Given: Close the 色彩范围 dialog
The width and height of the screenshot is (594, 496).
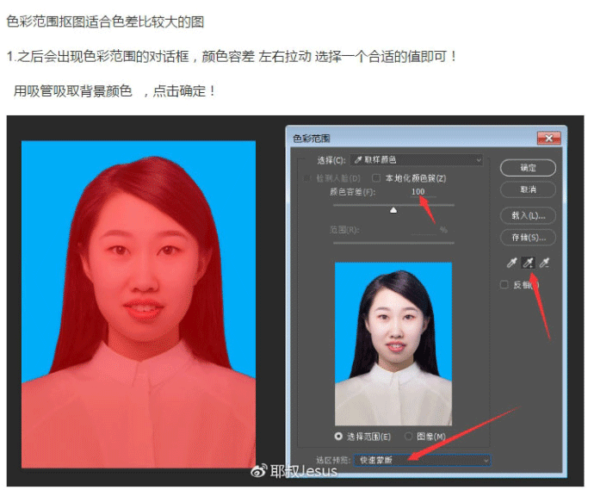Looking at the screenshot, I should tap(549, 139).
